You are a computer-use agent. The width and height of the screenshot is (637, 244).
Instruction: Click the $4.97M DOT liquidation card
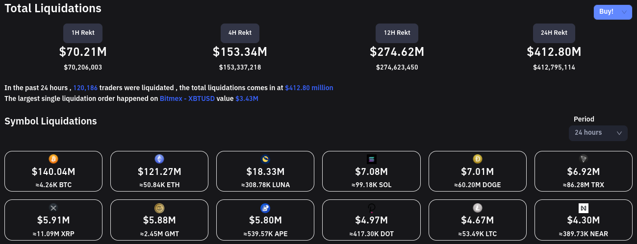(371, 220)
